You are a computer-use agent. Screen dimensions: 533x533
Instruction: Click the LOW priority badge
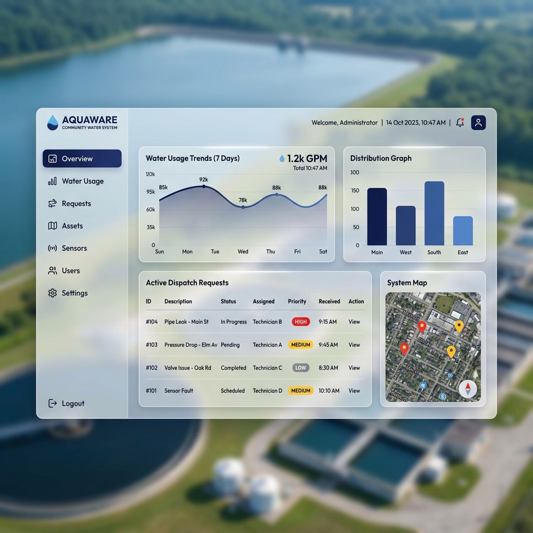pos(301,368)
